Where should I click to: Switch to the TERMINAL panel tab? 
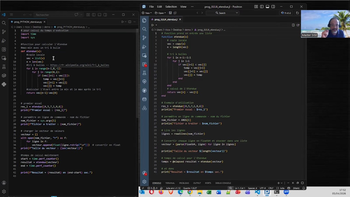(170, 183)
